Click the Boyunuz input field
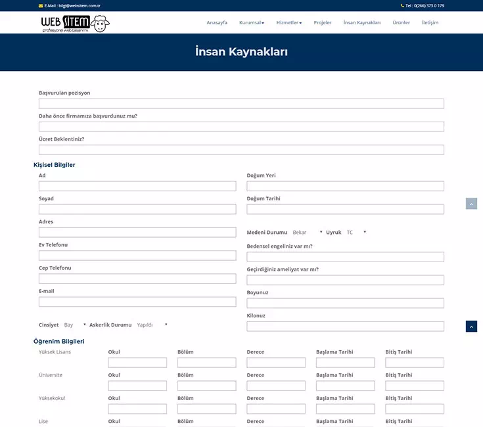The height and width of the screenshot is (427, 483). tap(345, 303)
